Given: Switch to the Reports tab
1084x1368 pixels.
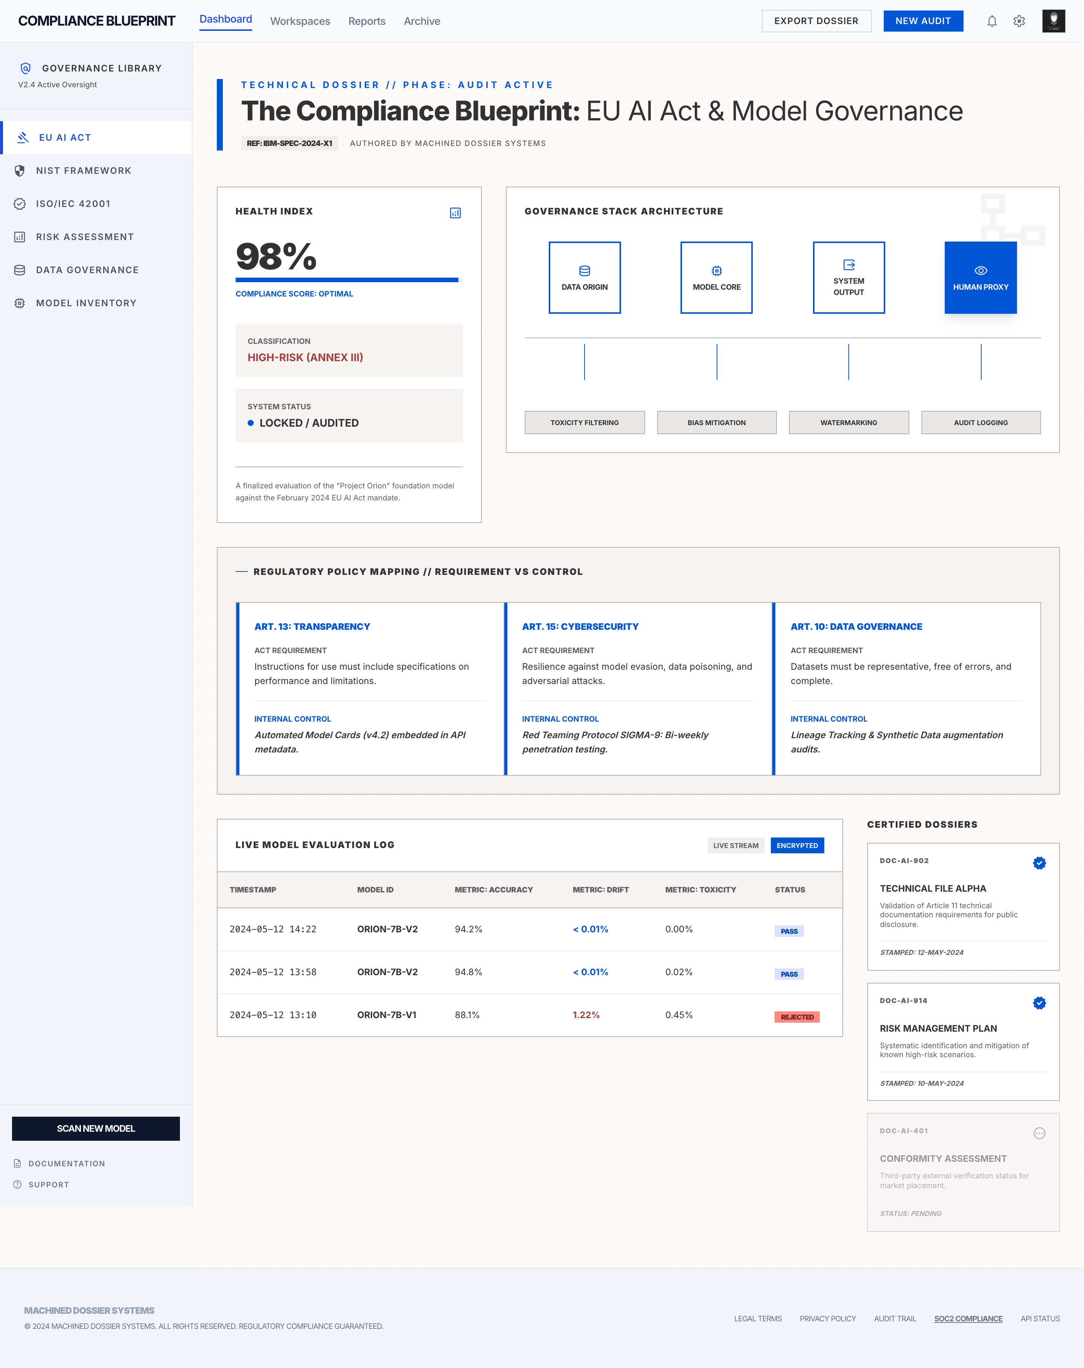Looking at the screenshot, I should click(x=366, y=21).
